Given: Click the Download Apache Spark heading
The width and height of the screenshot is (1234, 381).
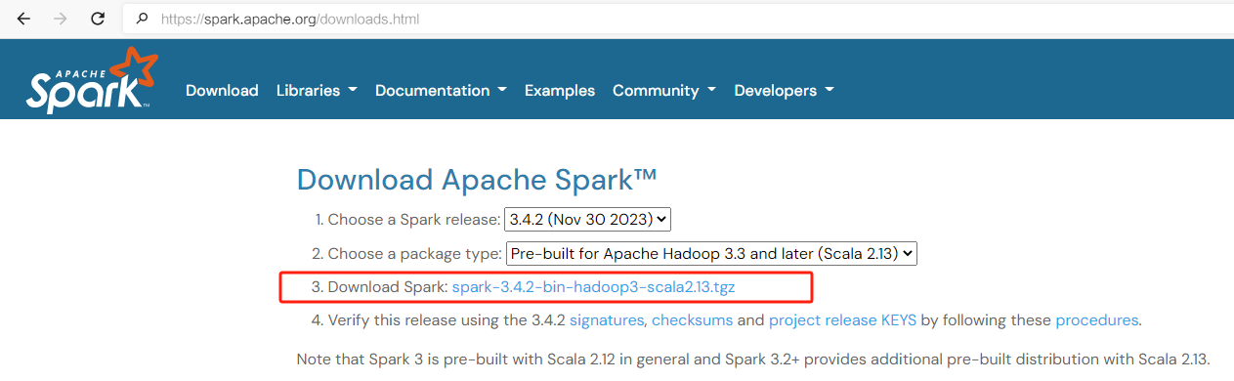Looking at the screenshot, I should click(x=477, y=180).
